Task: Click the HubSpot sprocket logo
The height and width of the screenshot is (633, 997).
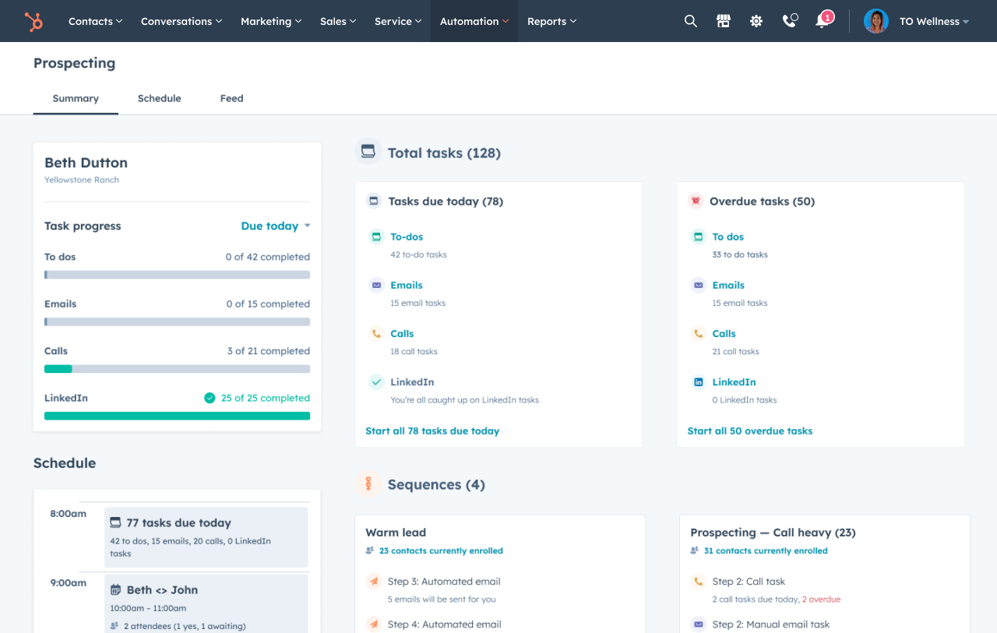Action: point(33,21)
